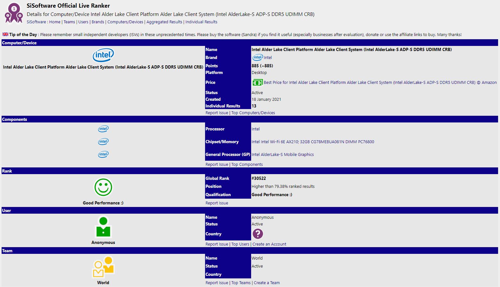
Task: Click the '18 January 2021' created date
Action: coord(266,99)
